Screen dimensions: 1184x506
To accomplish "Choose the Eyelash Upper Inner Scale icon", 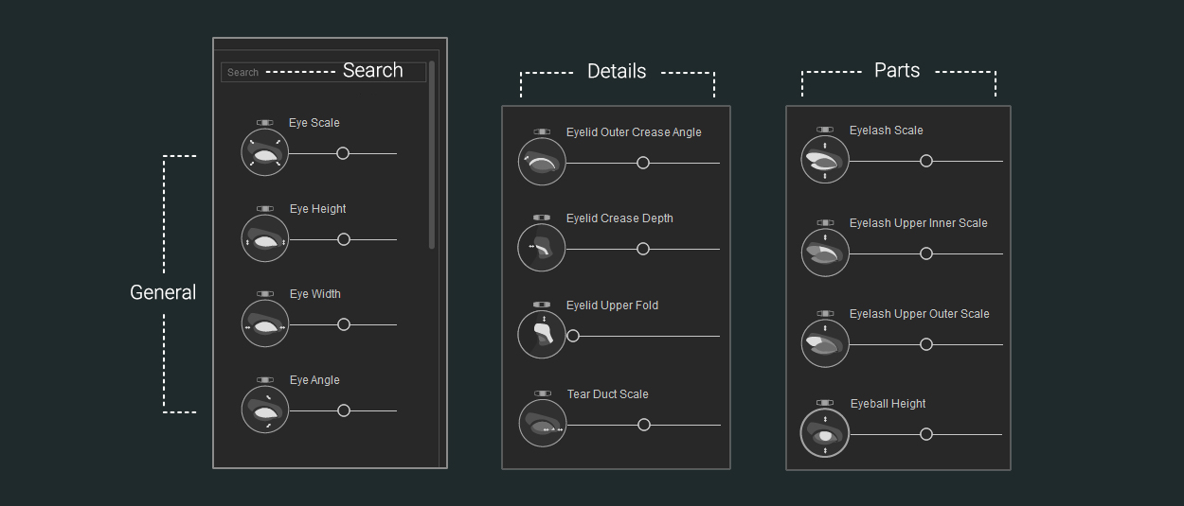I will point(825,253).
